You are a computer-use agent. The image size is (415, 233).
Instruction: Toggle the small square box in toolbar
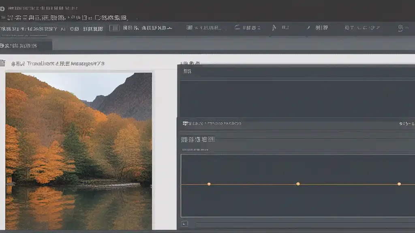click(189, 28)
